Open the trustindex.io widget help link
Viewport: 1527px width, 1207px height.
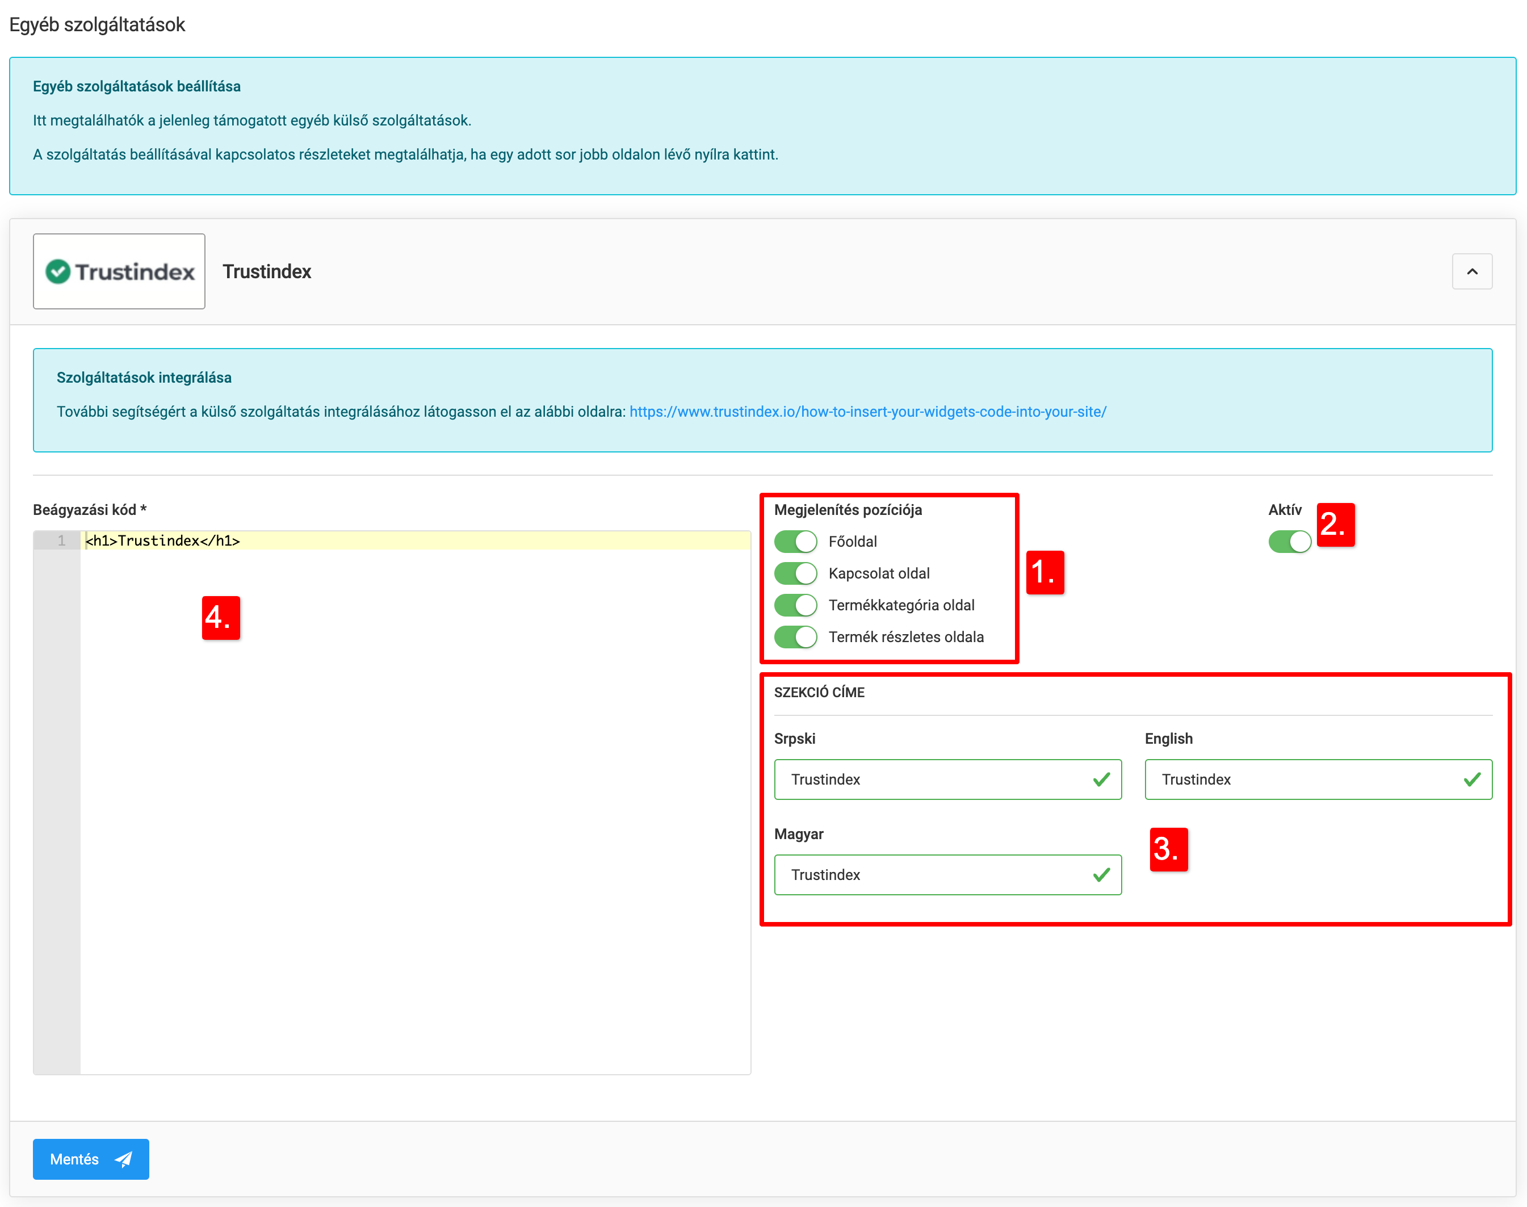click(x=867, y=411)
